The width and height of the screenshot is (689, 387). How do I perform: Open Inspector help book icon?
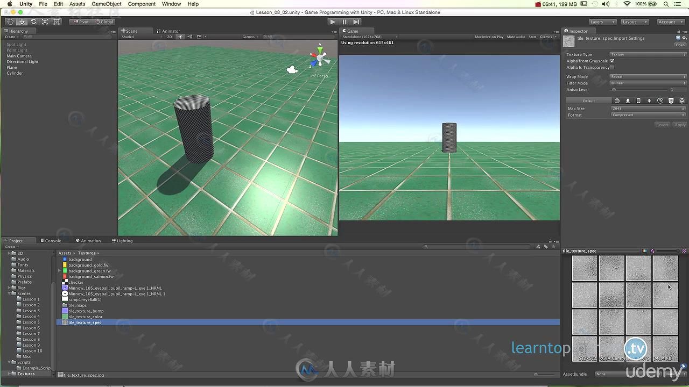pos(678,38)
